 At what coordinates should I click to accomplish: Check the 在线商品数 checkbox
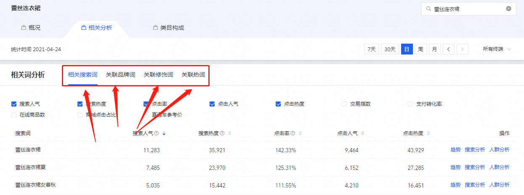(x=14, y=115)
